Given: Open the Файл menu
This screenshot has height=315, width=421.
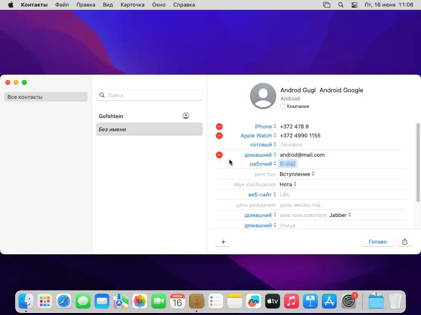Looking at the screenshot, I should click(x=62, y=5).
